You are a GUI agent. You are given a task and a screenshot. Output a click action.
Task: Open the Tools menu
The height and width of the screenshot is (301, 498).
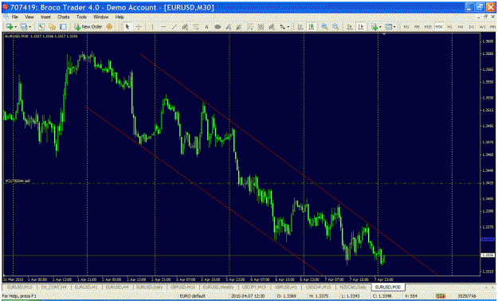[x=81, y=17]
